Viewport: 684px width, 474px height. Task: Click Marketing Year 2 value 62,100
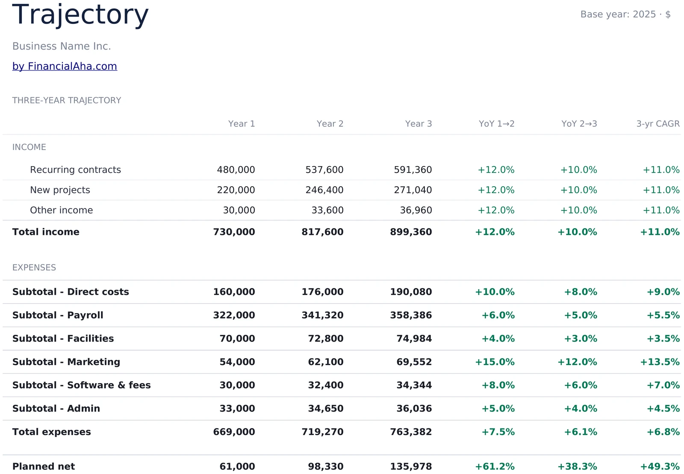[x=326, y=362]
